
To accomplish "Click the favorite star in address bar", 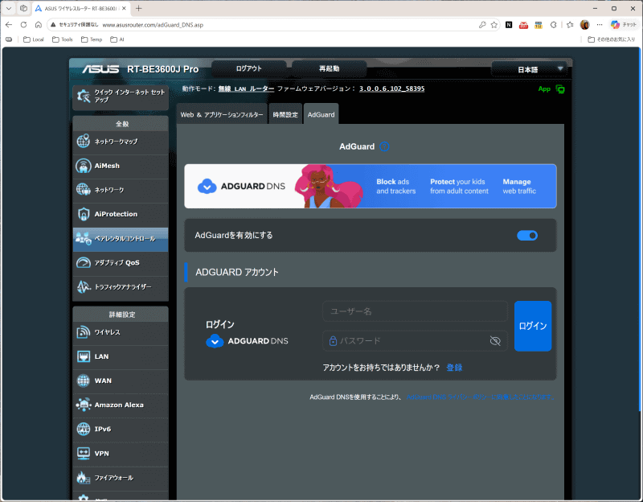I will click(494, 25).
